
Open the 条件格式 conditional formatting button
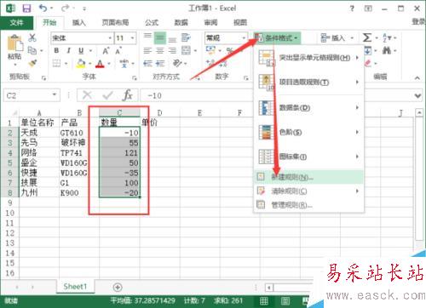pyautogui.click(x=277, y=38)
